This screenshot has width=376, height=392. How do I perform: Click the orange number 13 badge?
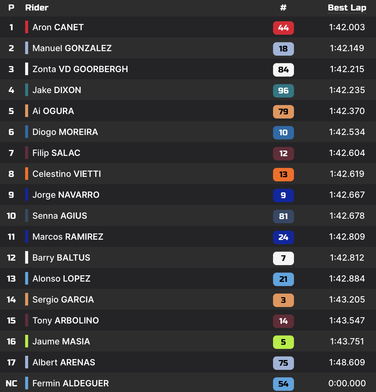tap(283, 174)
